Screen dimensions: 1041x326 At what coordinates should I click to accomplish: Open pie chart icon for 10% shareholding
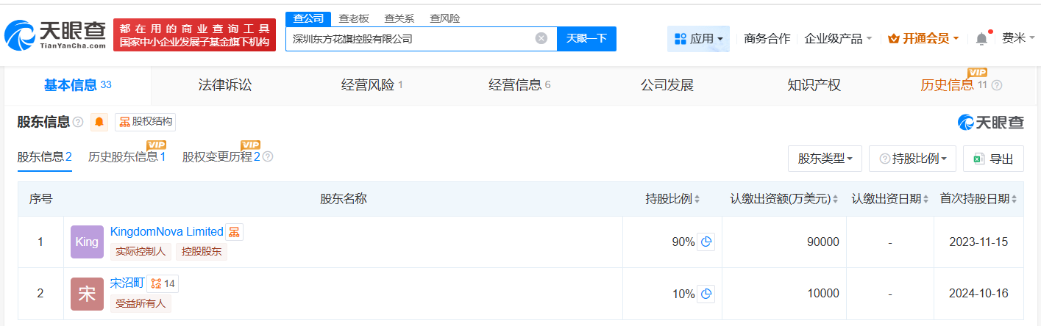706,294
